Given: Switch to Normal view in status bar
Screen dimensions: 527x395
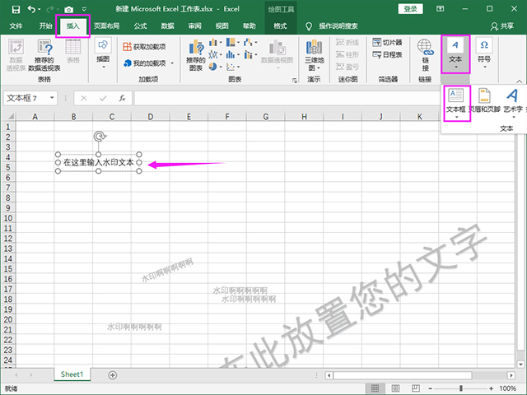Looking at the screenshot, I should point(375,388).
